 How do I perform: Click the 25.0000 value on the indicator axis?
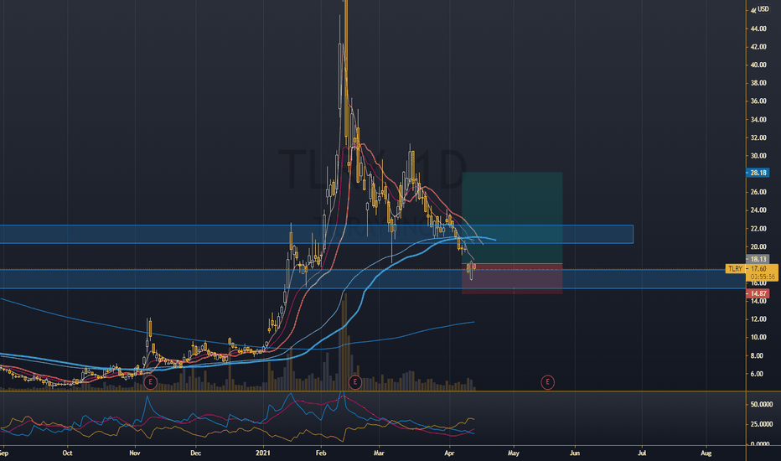(x=762, y=424)
